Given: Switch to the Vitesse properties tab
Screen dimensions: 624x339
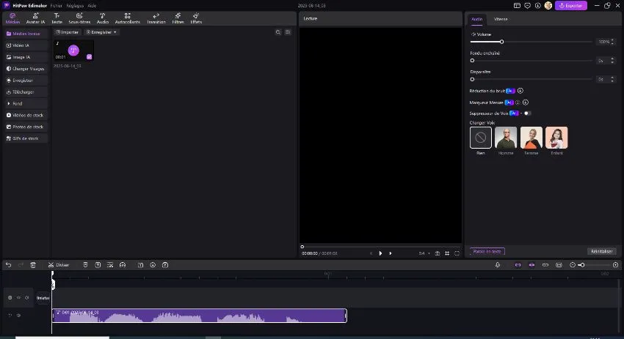Looking at the screenshot, I should [501, 19].
